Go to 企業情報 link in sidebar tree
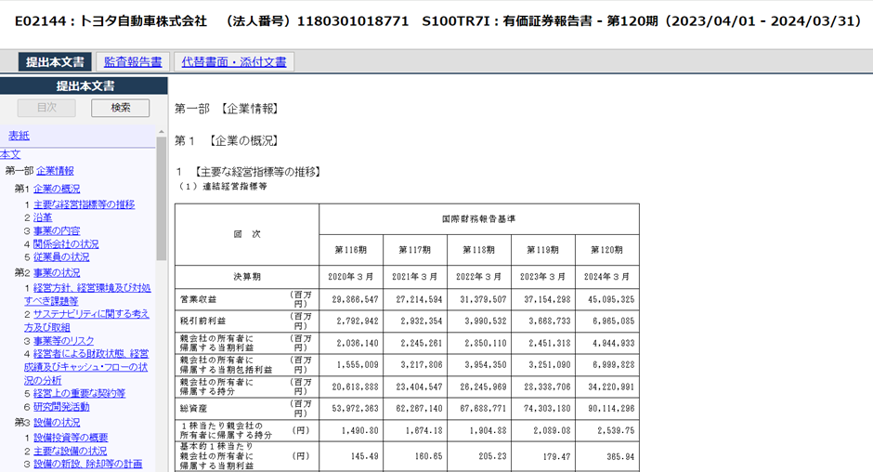This screenshot has height=472, width=873. pos(55,171)
